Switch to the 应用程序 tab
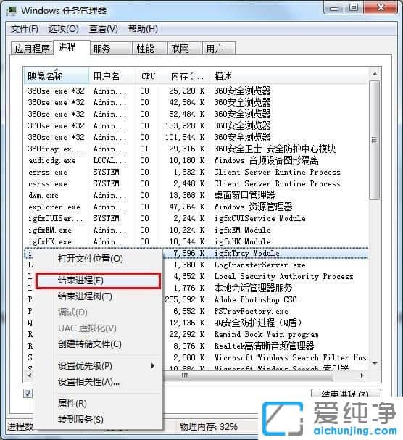The height and width of the screenshot is (440, 403). [32, 49]
